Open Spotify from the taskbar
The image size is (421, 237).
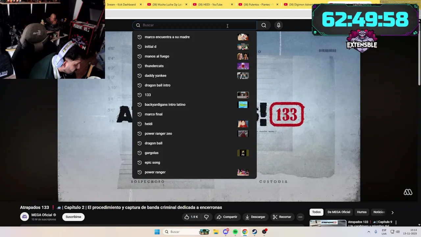[235, 232]
